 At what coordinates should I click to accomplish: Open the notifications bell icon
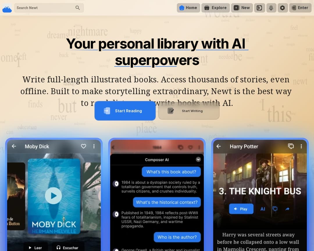point(271,8)
